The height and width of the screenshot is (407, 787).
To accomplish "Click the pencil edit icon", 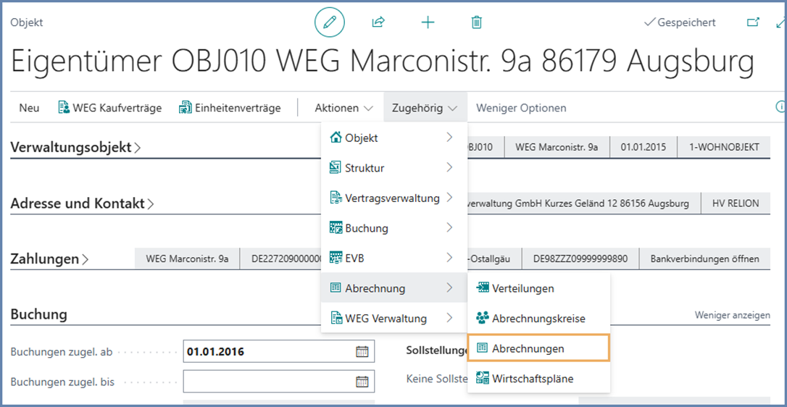I will 330,22.
